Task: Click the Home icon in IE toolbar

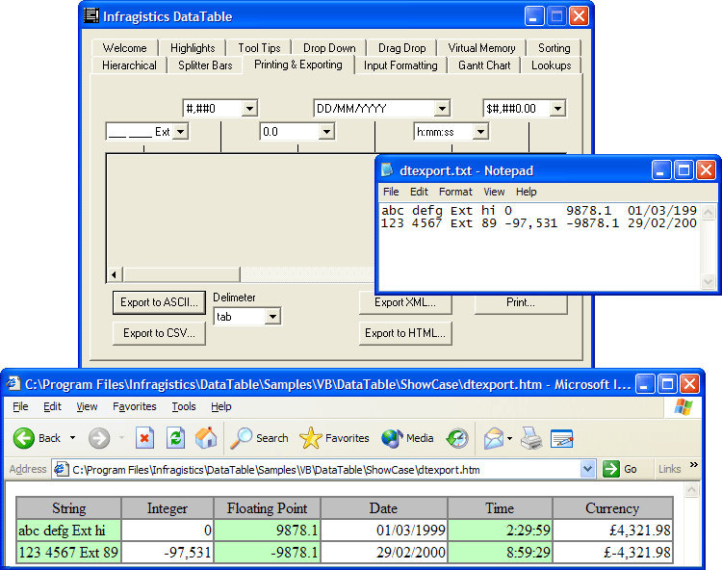Action: [x=206, y=438]
